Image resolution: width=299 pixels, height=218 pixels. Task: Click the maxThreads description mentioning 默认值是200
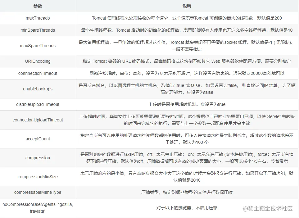[187, 18]
